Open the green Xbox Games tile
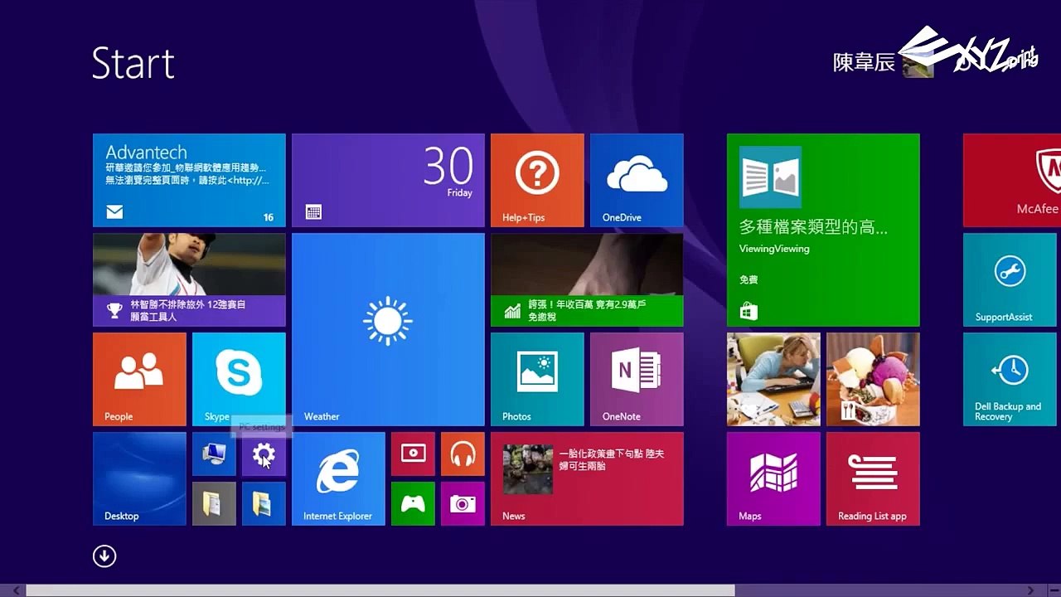The height and width of the screenshot is (597, 1061). point(413,503)
